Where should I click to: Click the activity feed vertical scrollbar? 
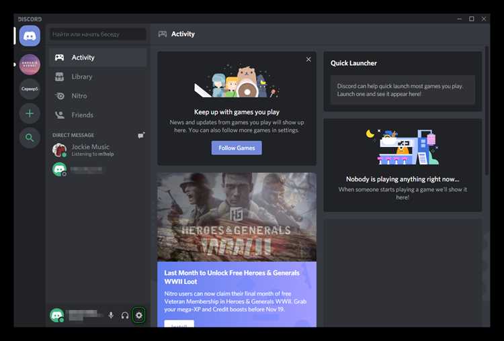pyautogui.click(x=487, y=111)
